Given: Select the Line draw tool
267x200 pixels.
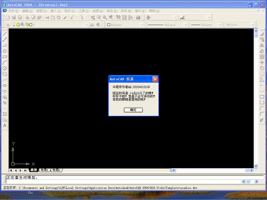Looking at the screenshot, I should click(5, 34).
